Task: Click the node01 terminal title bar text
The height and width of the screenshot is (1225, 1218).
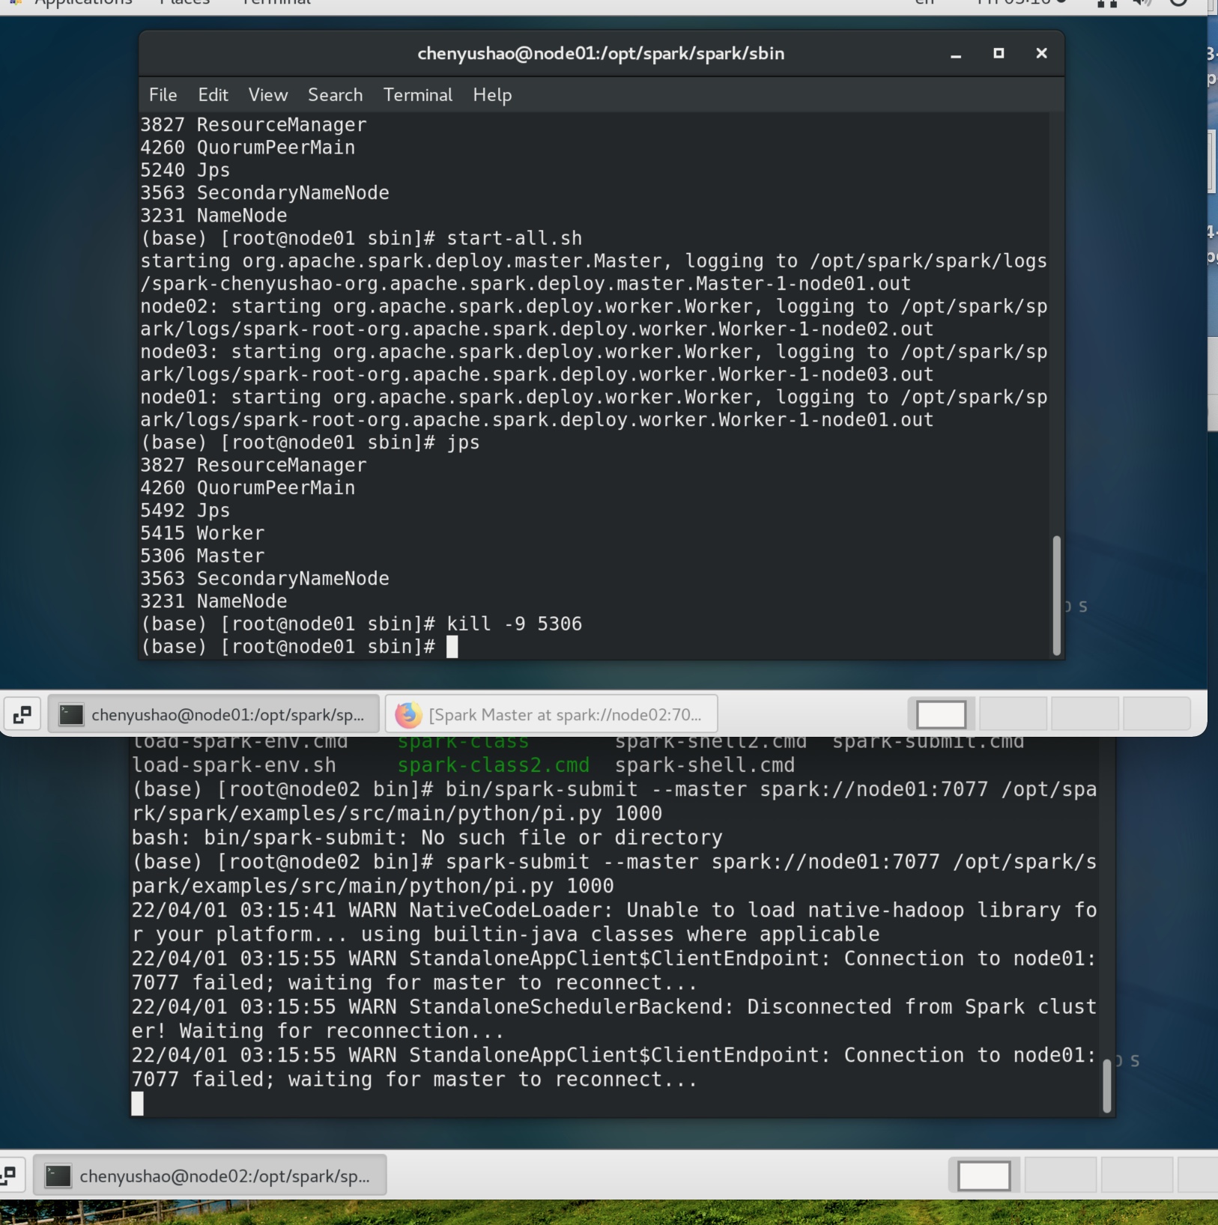Action: (x=601, y=53)
